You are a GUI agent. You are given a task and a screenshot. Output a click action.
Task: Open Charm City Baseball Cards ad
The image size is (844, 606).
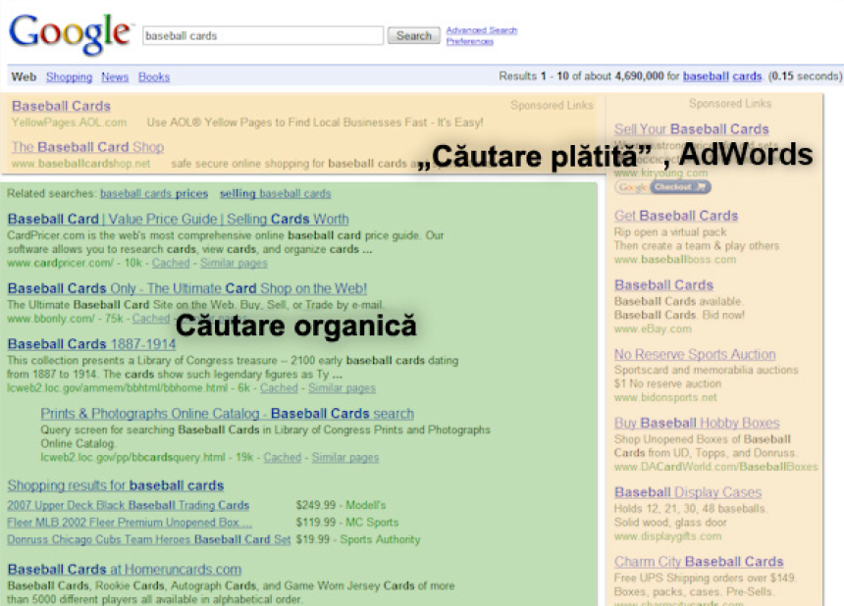pos(699,561)
